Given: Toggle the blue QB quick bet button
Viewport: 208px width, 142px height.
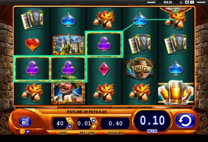Looking at the screenshot, I should [28, 132].
